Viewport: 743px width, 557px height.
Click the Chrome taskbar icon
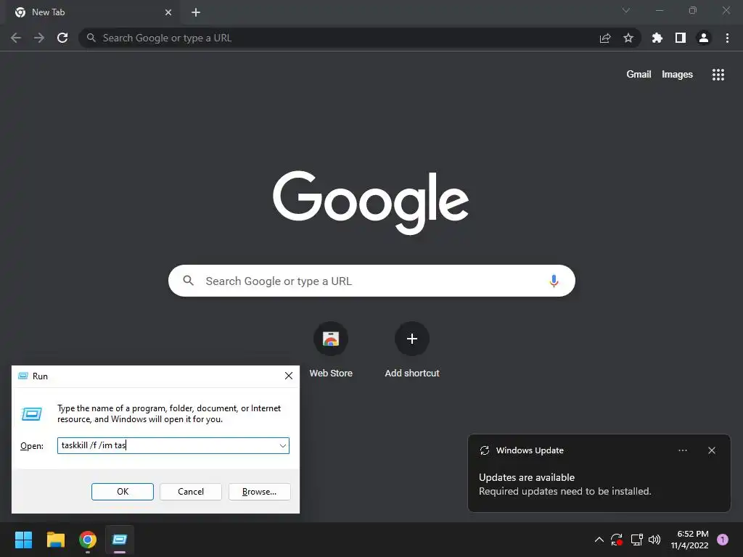coord(88,540)
